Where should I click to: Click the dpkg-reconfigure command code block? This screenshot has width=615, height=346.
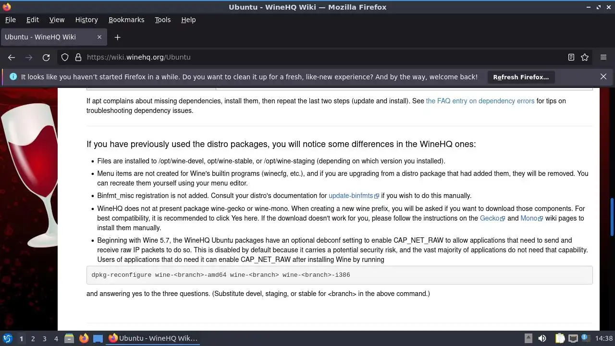click(x=339, y=275)
